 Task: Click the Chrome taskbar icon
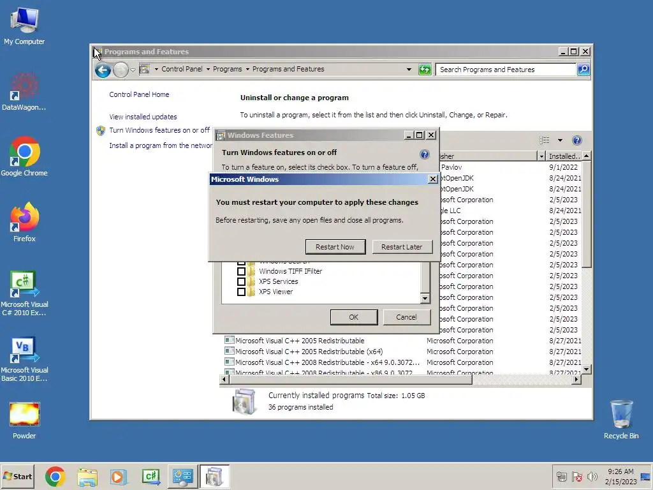(x=55, y=477)
